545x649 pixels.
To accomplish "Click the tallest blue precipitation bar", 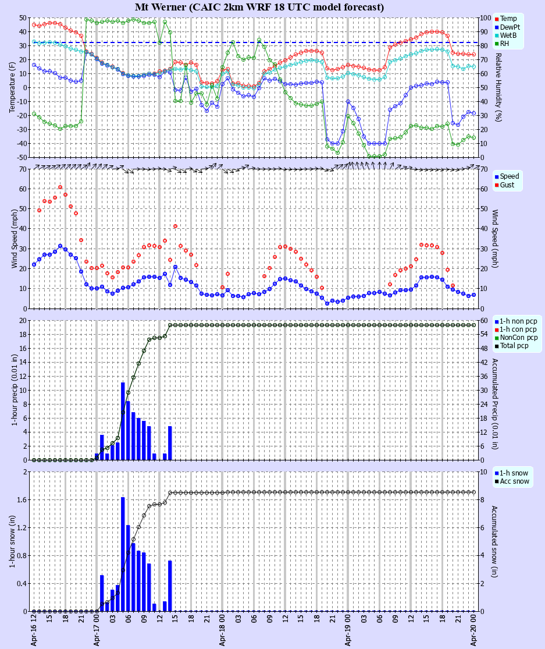I will [x=123, y=419].
